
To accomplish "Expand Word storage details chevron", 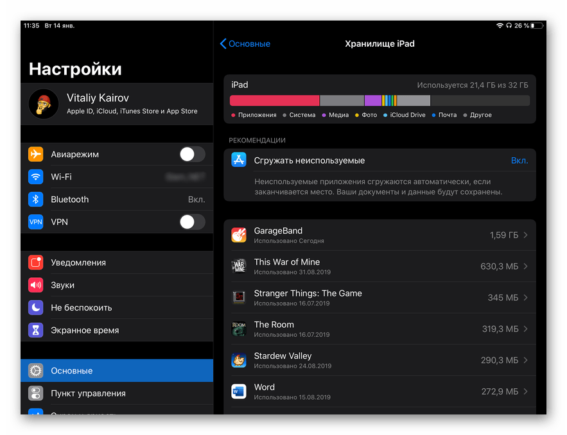I will pos(525,391).
